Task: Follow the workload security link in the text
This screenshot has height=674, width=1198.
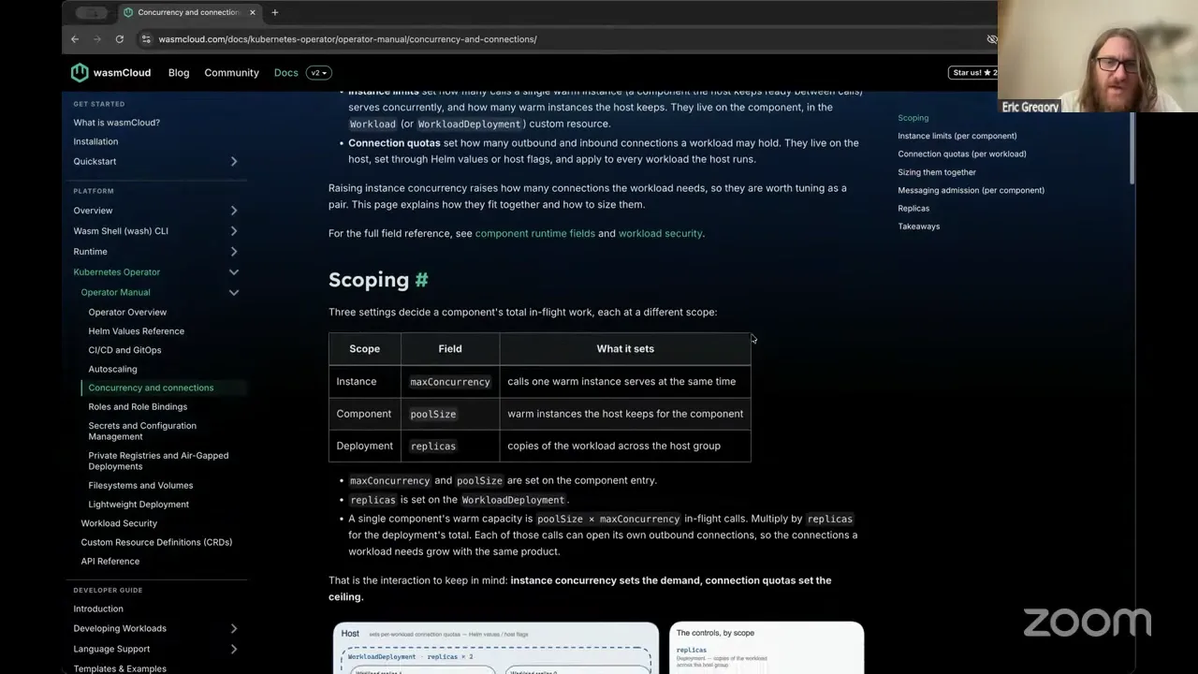Action: point(660,233)
